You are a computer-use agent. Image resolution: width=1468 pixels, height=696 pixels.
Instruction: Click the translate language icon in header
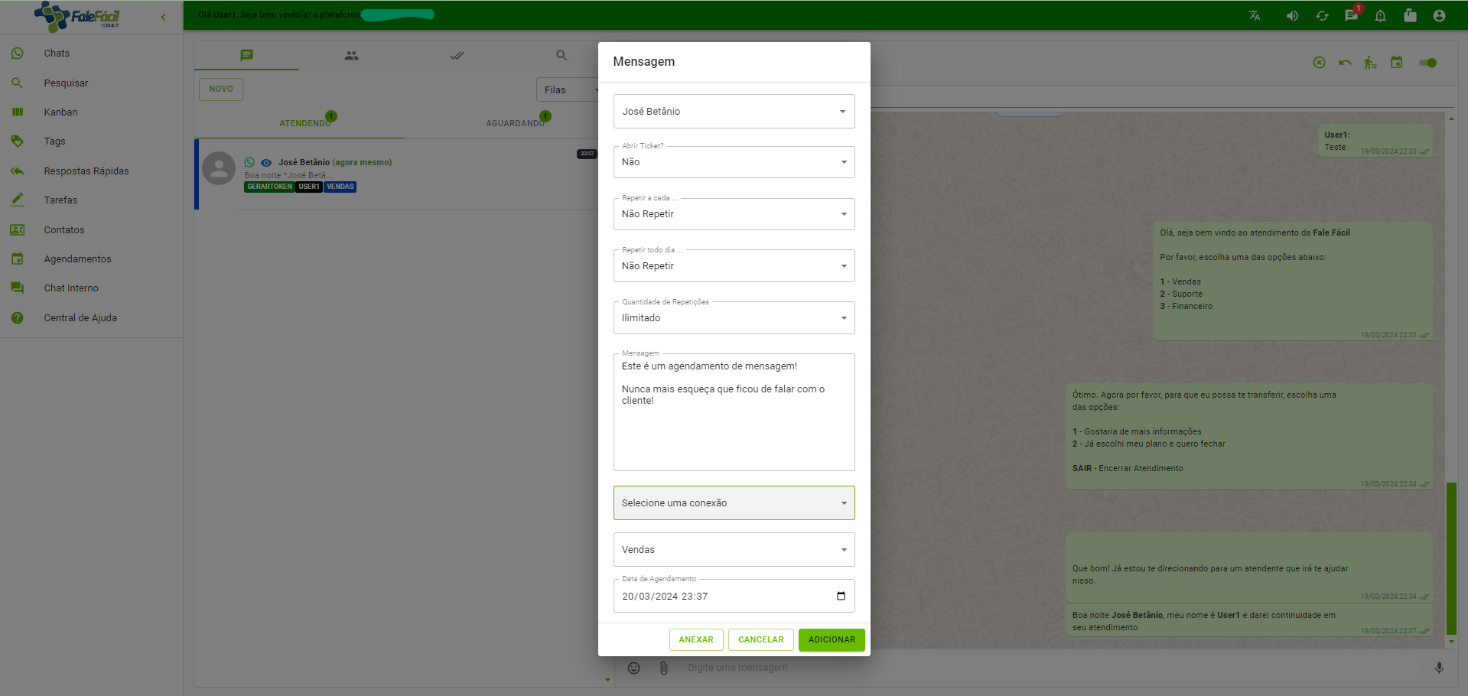pyautogui.click(x=1255, y=15)
